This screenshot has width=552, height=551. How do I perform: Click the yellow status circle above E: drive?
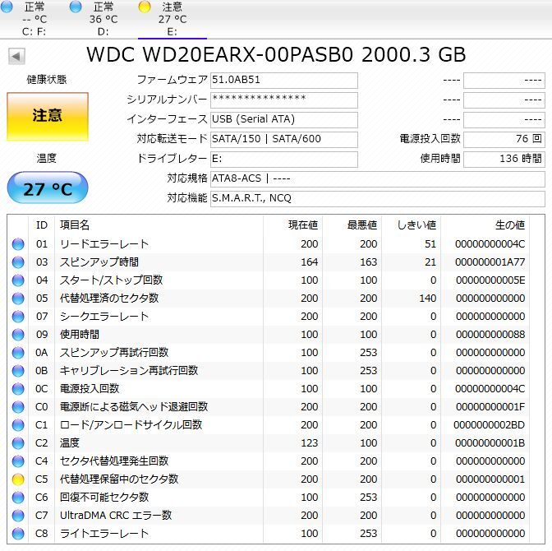[145, 7]
